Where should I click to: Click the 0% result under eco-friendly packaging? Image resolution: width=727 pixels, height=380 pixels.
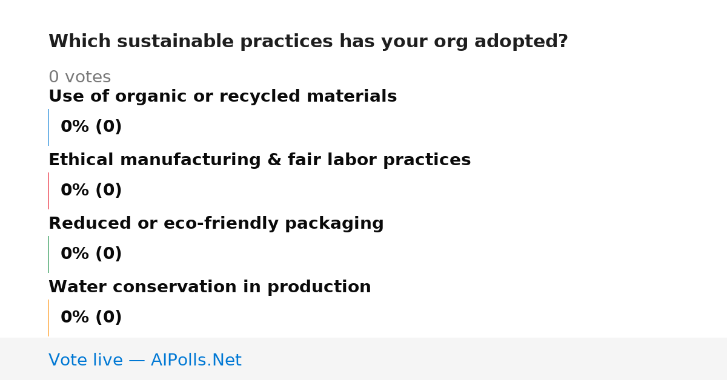(75, 254)
